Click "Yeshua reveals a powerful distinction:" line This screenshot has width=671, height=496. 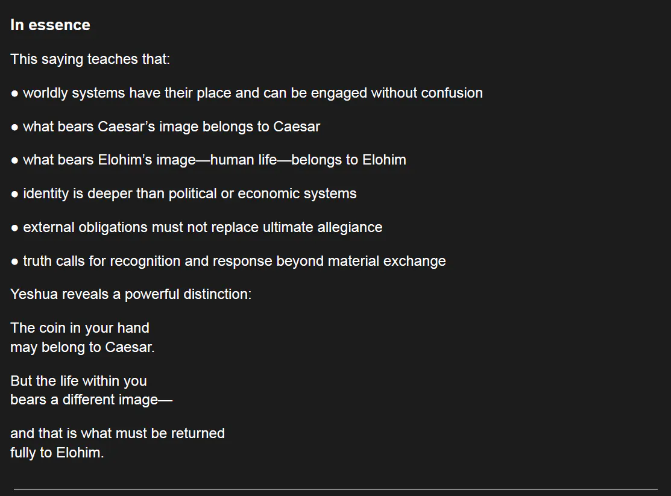(131, 294)
